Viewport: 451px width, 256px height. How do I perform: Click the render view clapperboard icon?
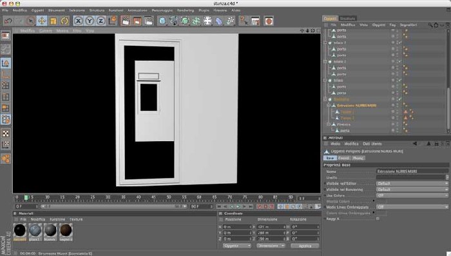click(x=126, y=21)
